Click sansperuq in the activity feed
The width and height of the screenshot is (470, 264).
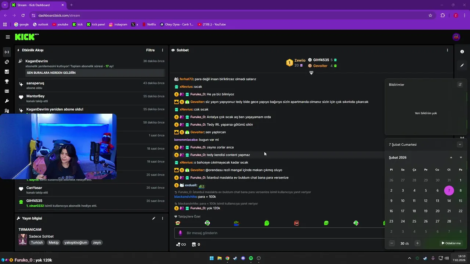click(x=35, y=83)
